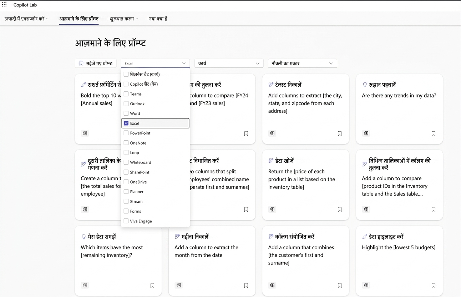Open the 'कार्य' task dropdown

229,63
